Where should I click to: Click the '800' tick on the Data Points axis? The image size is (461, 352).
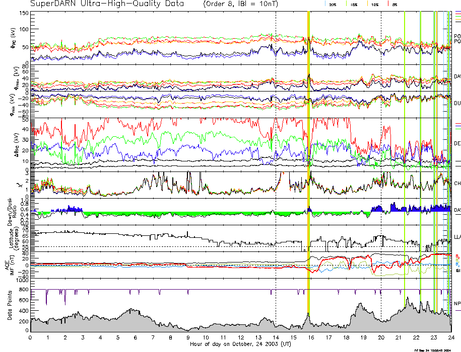24,289
